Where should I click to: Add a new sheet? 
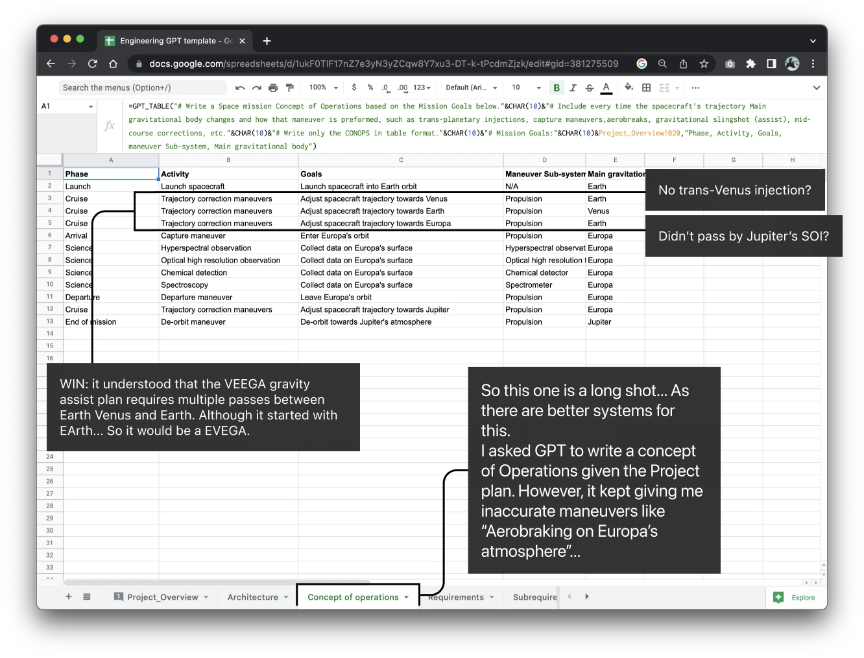tap(69, 596)
